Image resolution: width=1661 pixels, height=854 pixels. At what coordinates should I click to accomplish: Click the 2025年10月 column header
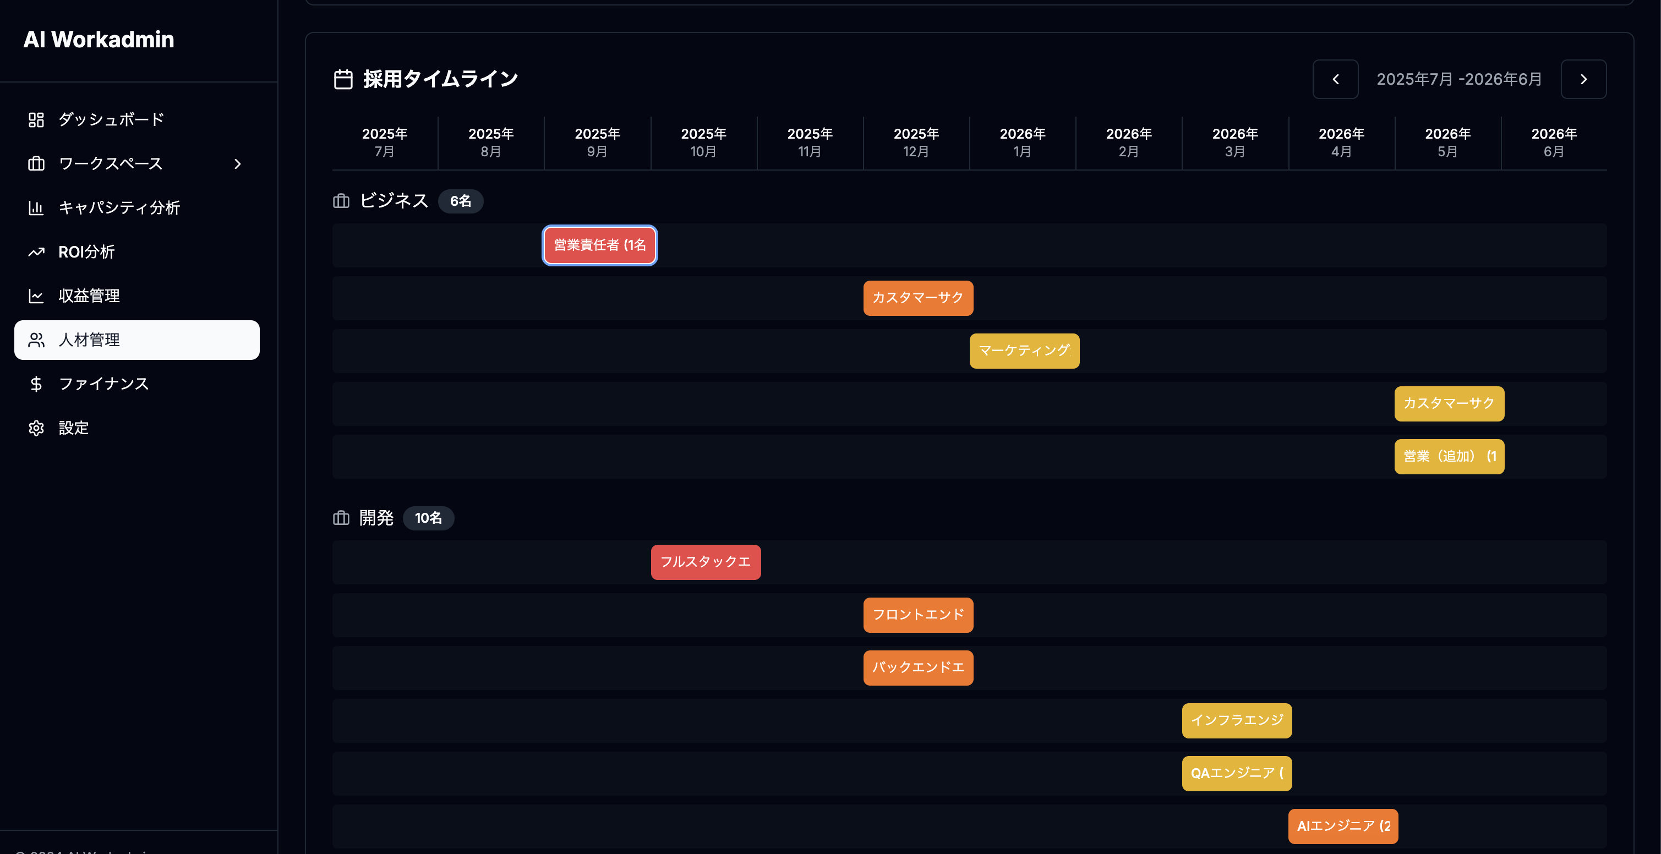[703, 143]
